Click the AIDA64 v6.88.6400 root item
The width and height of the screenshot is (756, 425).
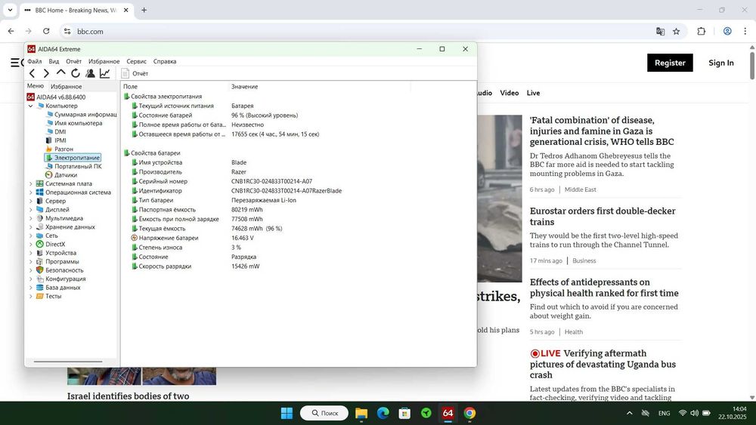pyautogui.click(x=57, y=97)
